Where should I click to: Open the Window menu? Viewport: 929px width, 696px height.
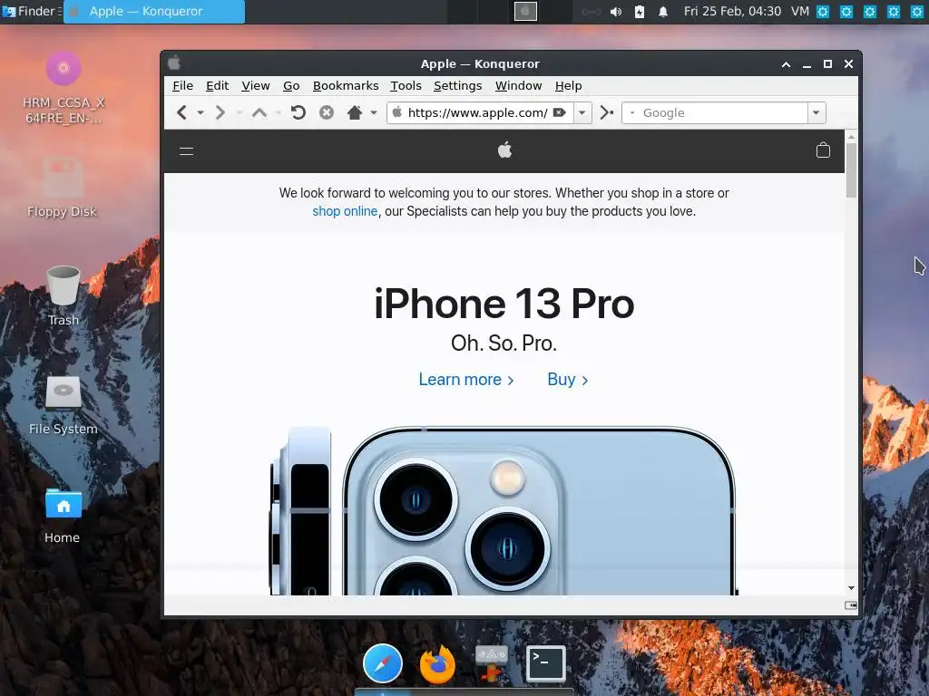(518, 86)
